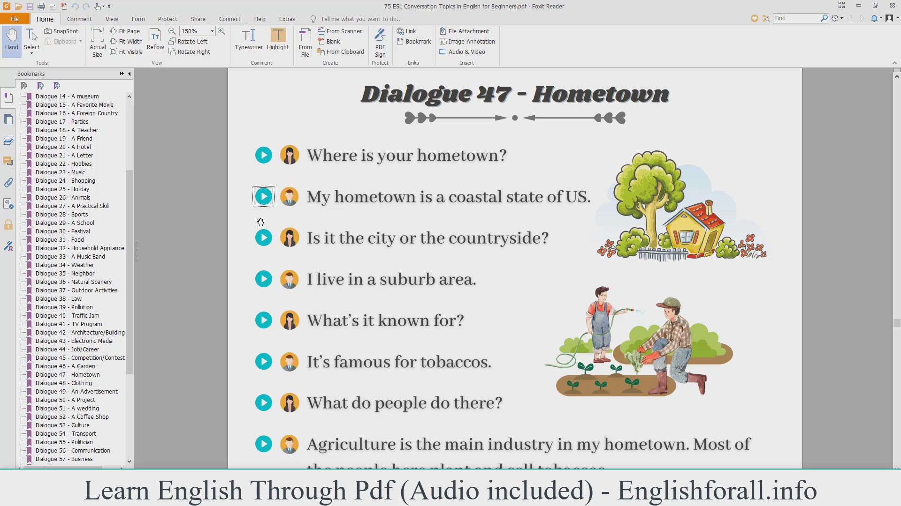This screenshot has width=901, height=506.
Task: Open the File menu
Action: [x=15, y=19]
